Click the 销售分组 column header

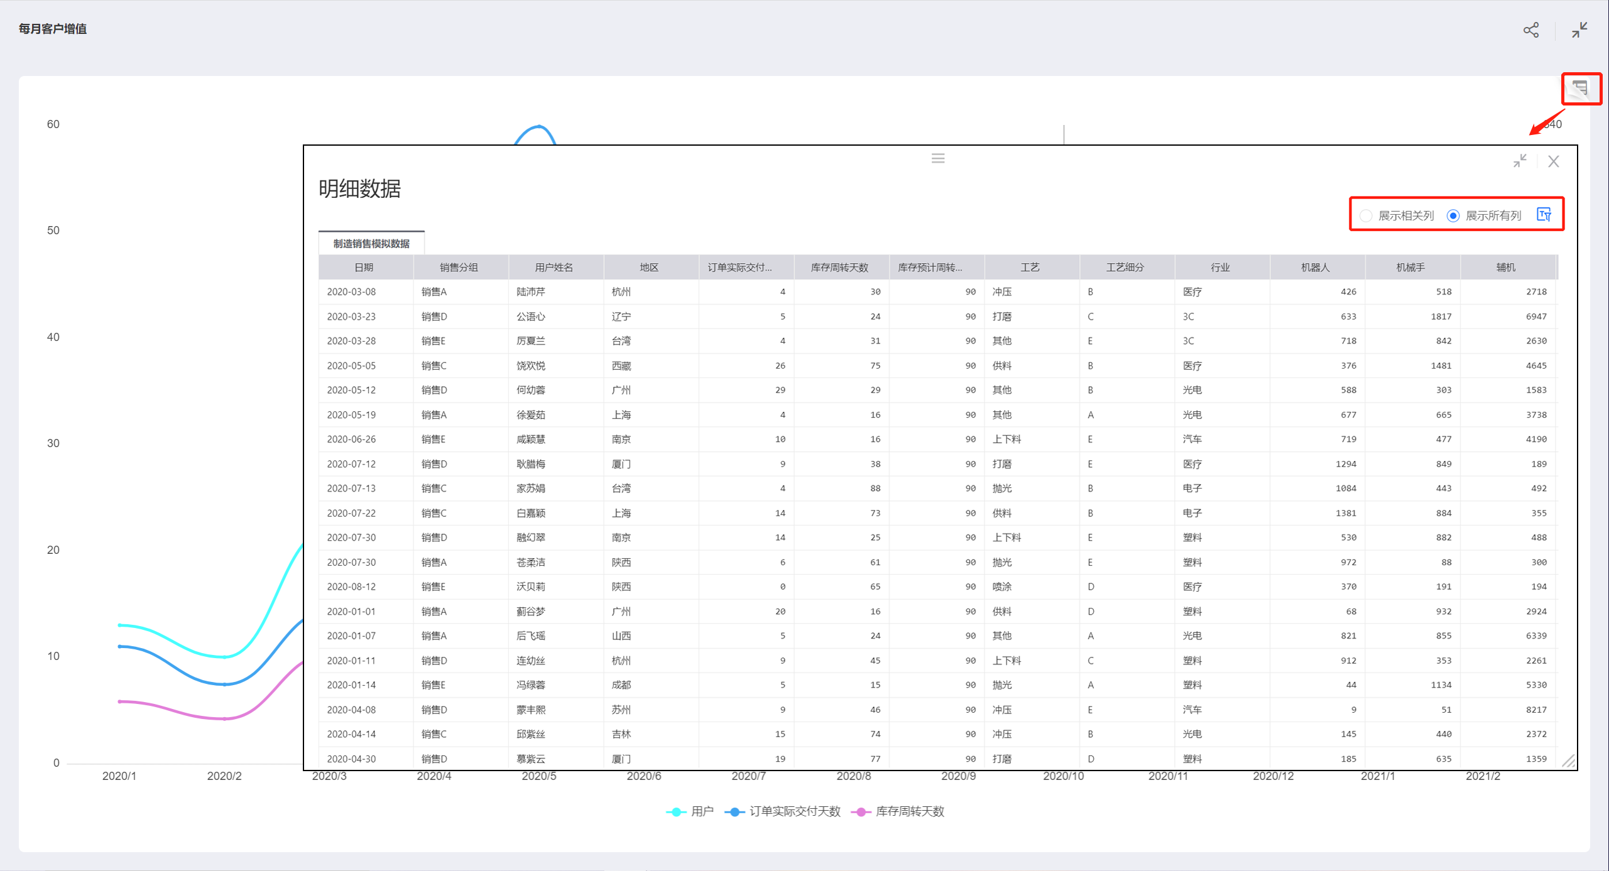coord(459,268)
